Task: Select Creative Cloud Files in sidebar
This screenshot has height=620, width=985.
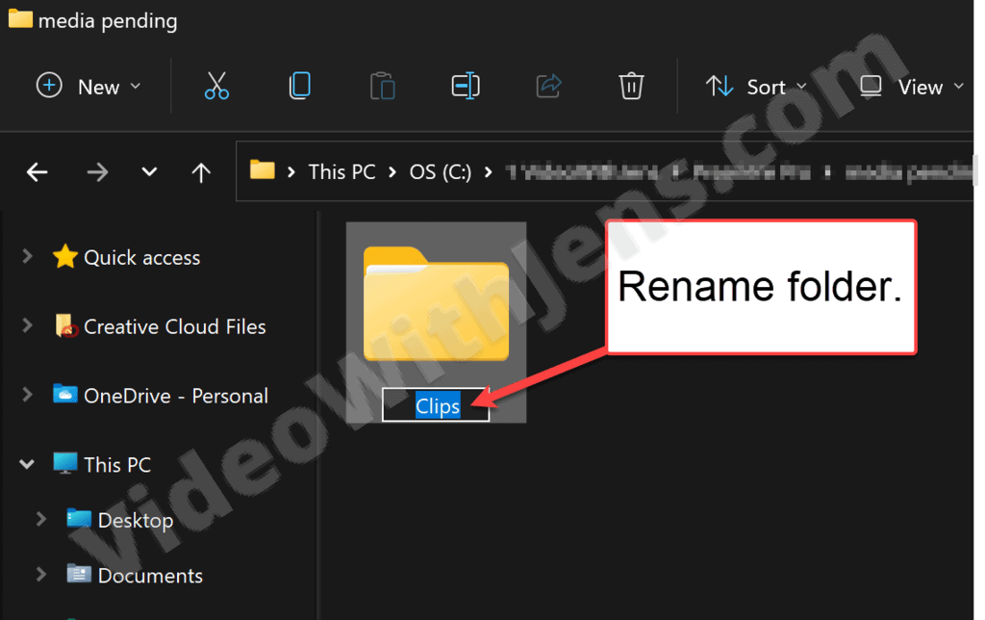Action: pos(175,326)
